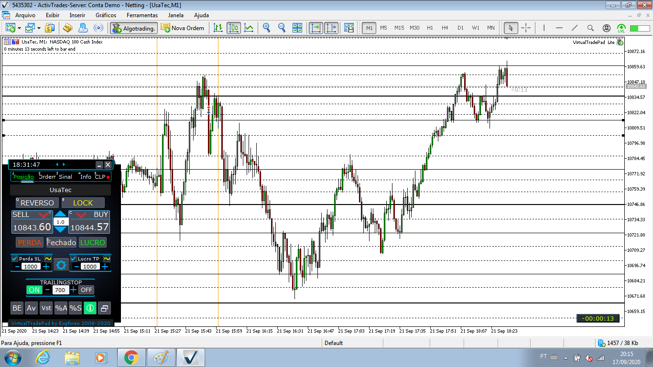
Task: Open the Market Watch dollar icon
Action: click(x=50, y=28)
